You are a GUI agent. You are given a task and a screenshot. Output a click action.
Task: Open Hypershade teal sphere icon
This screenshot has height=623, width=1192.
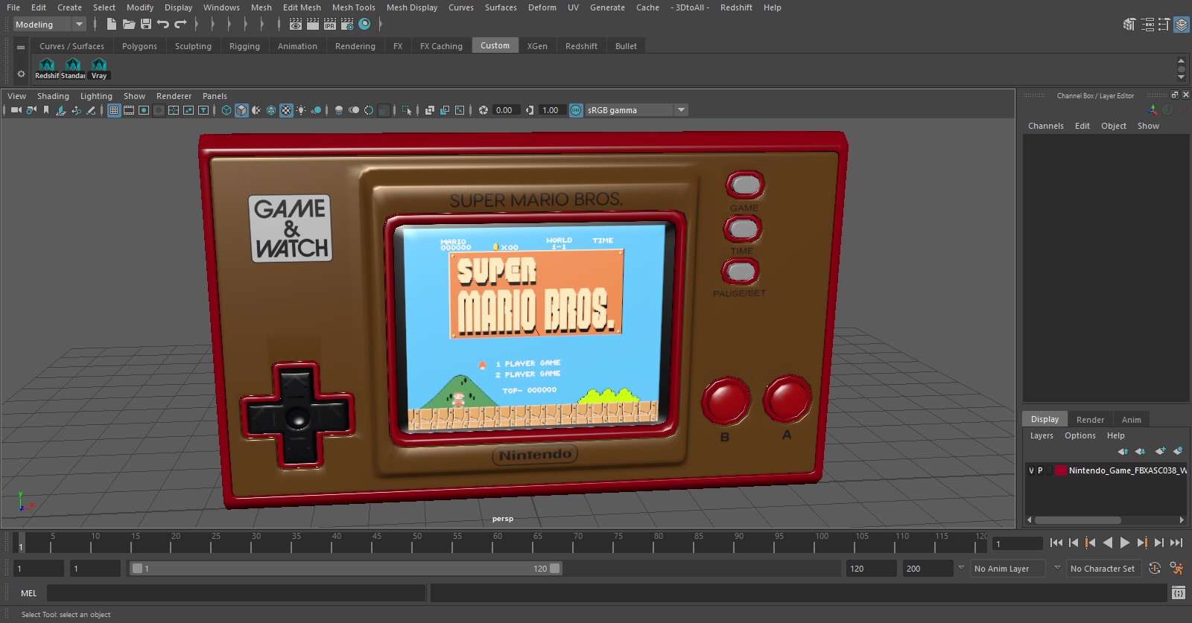click(x=364, y=24)
